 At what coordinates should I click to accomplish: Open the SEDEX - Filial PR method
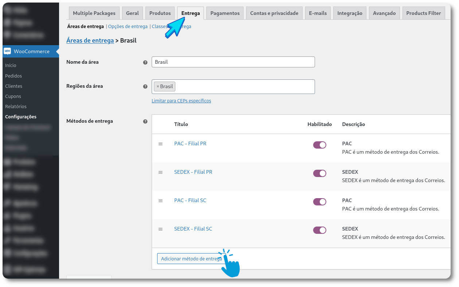193,172
